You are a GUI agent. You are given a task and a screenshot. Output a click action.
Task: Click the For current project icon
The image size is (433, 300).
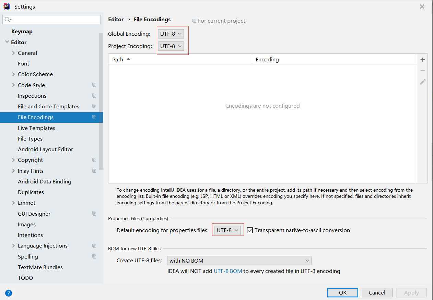click(194, 21)
